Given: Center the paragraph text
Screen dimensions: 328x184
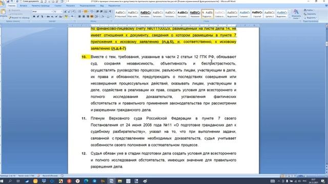Looking at the screenshot, I should tap(84, 16).
